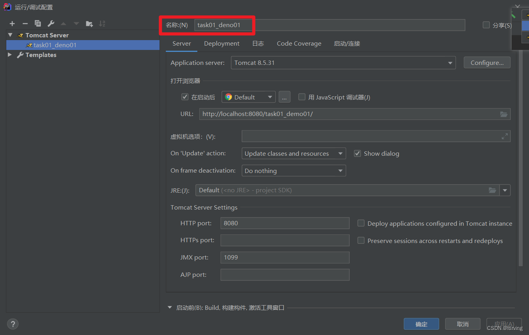Switch to the Startup/Connection (启动/连接) tab
Viewport: 529px width, 335px height.
point(347,44)
